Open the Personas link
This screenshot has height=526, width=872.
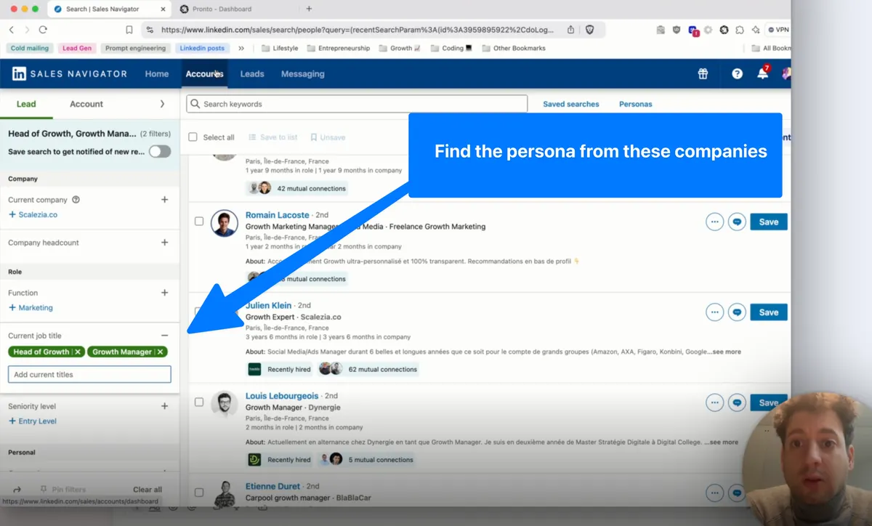(636, 104)
